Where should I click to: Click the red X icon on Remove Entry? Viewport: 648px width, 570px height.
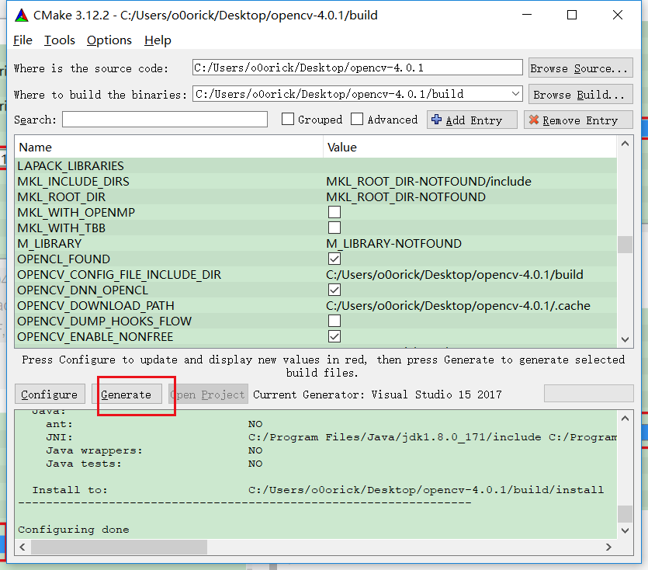pos(533,120)
